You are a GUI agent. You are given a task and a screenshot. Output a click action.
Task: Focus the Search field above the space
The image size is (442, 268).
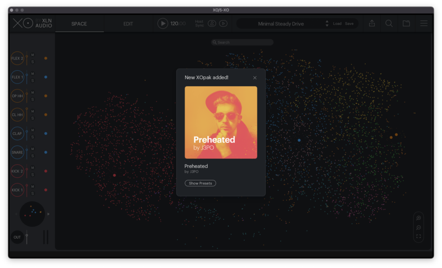coord(243,42)
